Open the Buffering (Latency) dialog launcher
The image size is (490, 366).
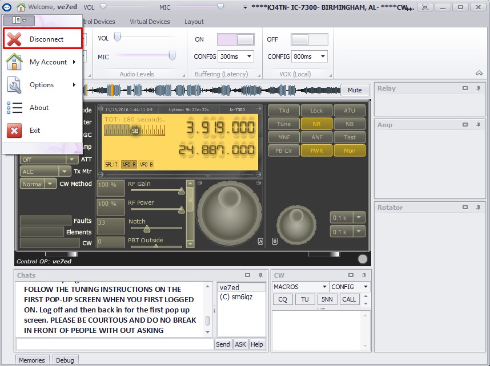259,75
